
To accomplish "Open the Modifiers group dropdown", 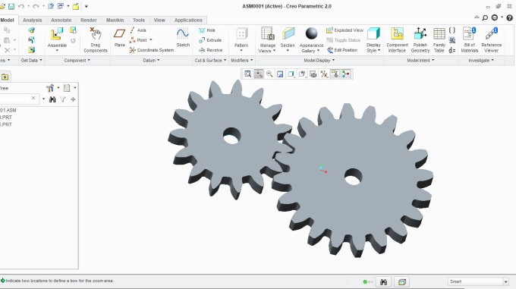I will coord(242,61).
